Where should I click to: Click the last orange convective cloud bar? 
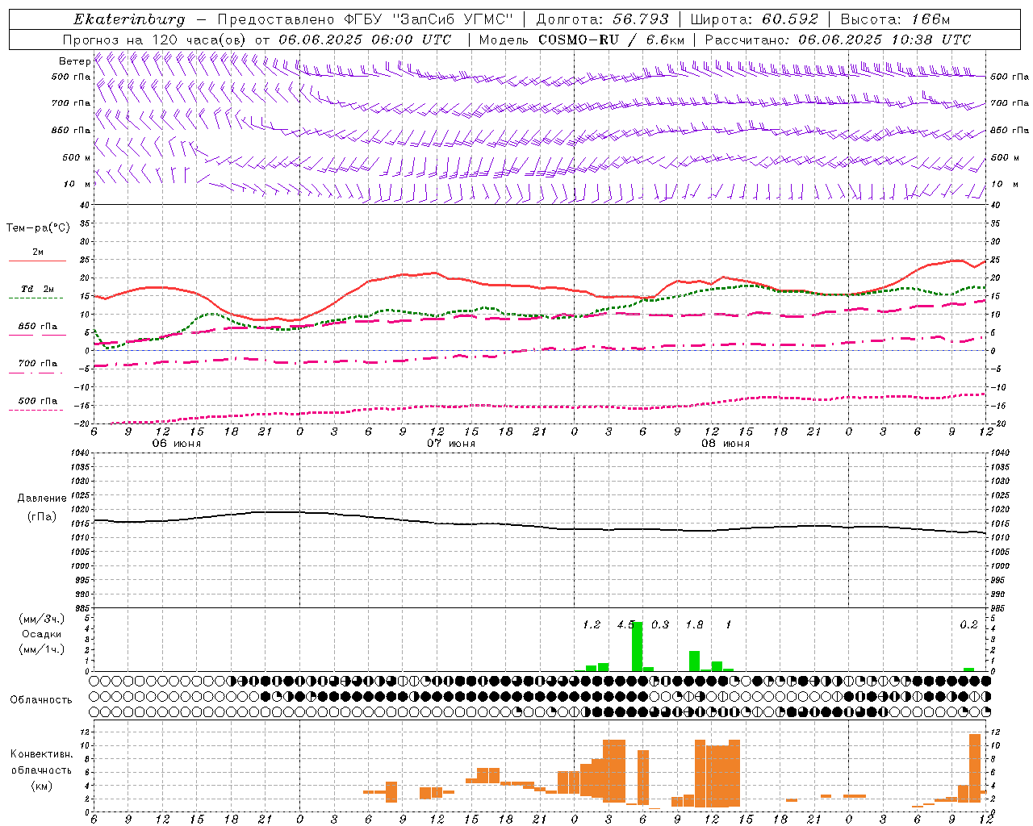[x=975, y=768]
